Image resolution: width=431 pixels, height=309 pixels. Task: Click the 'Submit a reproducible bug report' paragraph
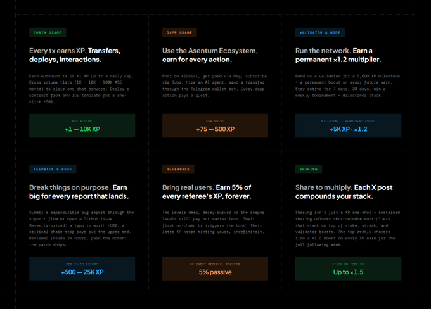point(81,229)
